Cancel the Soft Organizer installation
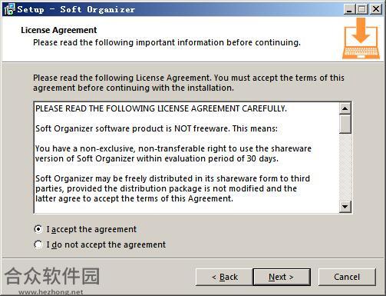Viewport: 386px width, 296px height. pyautogui.click(x=347, y=277)
